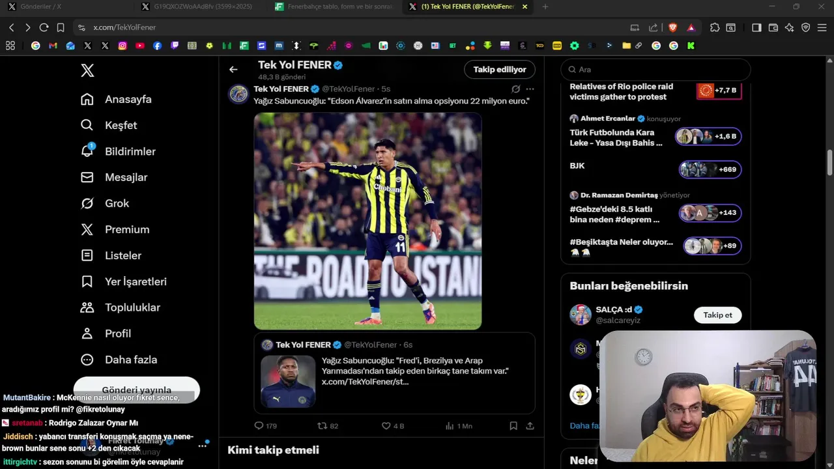The width and height of the screenshot is (834, 469).
Task: Open the Brave Wallet icon
Action: pos(773,27)
